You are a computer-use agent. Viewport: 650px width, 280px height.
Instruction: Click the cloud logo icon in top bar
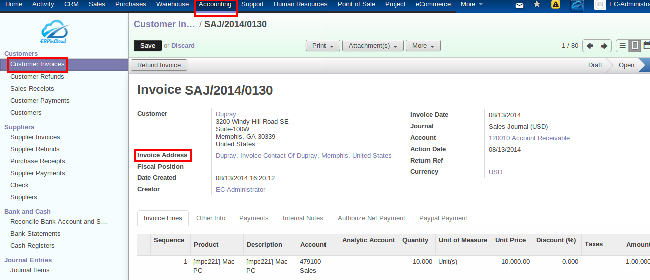tap(577, 5)
